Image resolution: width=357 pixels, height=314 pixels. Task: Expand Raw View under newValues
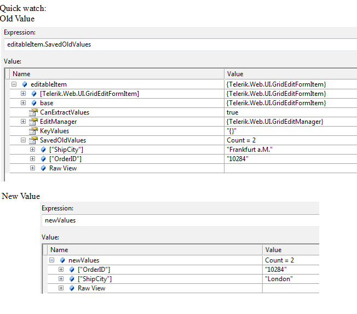(x=61, y=288)
